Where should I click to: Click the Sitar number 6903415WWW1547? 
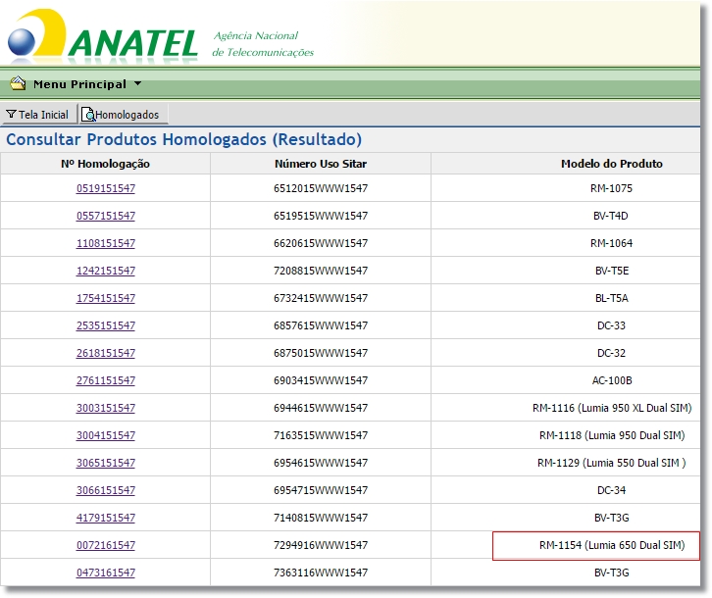click(x=321, y=380)
